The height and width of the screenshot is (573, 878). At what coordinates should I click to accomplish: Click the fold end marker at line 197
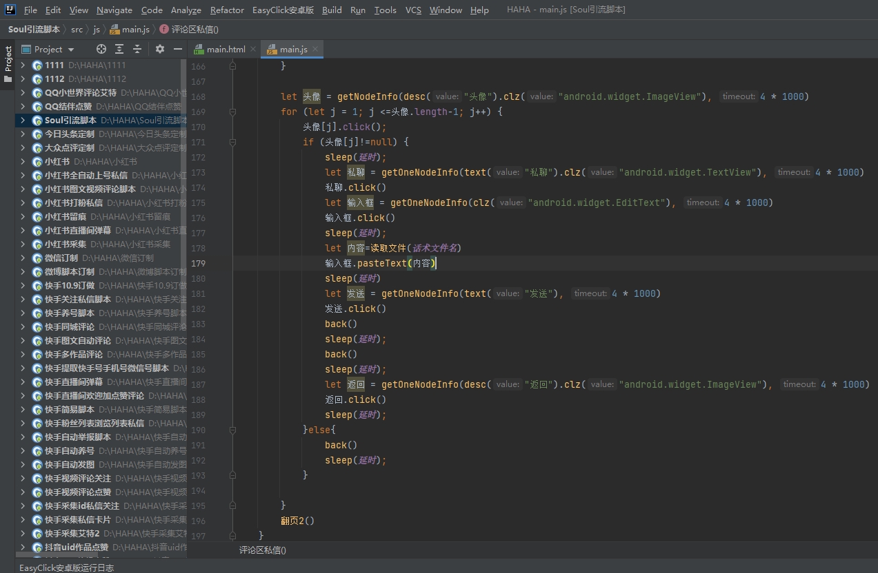pyautogui.click(x=232, y=536)
